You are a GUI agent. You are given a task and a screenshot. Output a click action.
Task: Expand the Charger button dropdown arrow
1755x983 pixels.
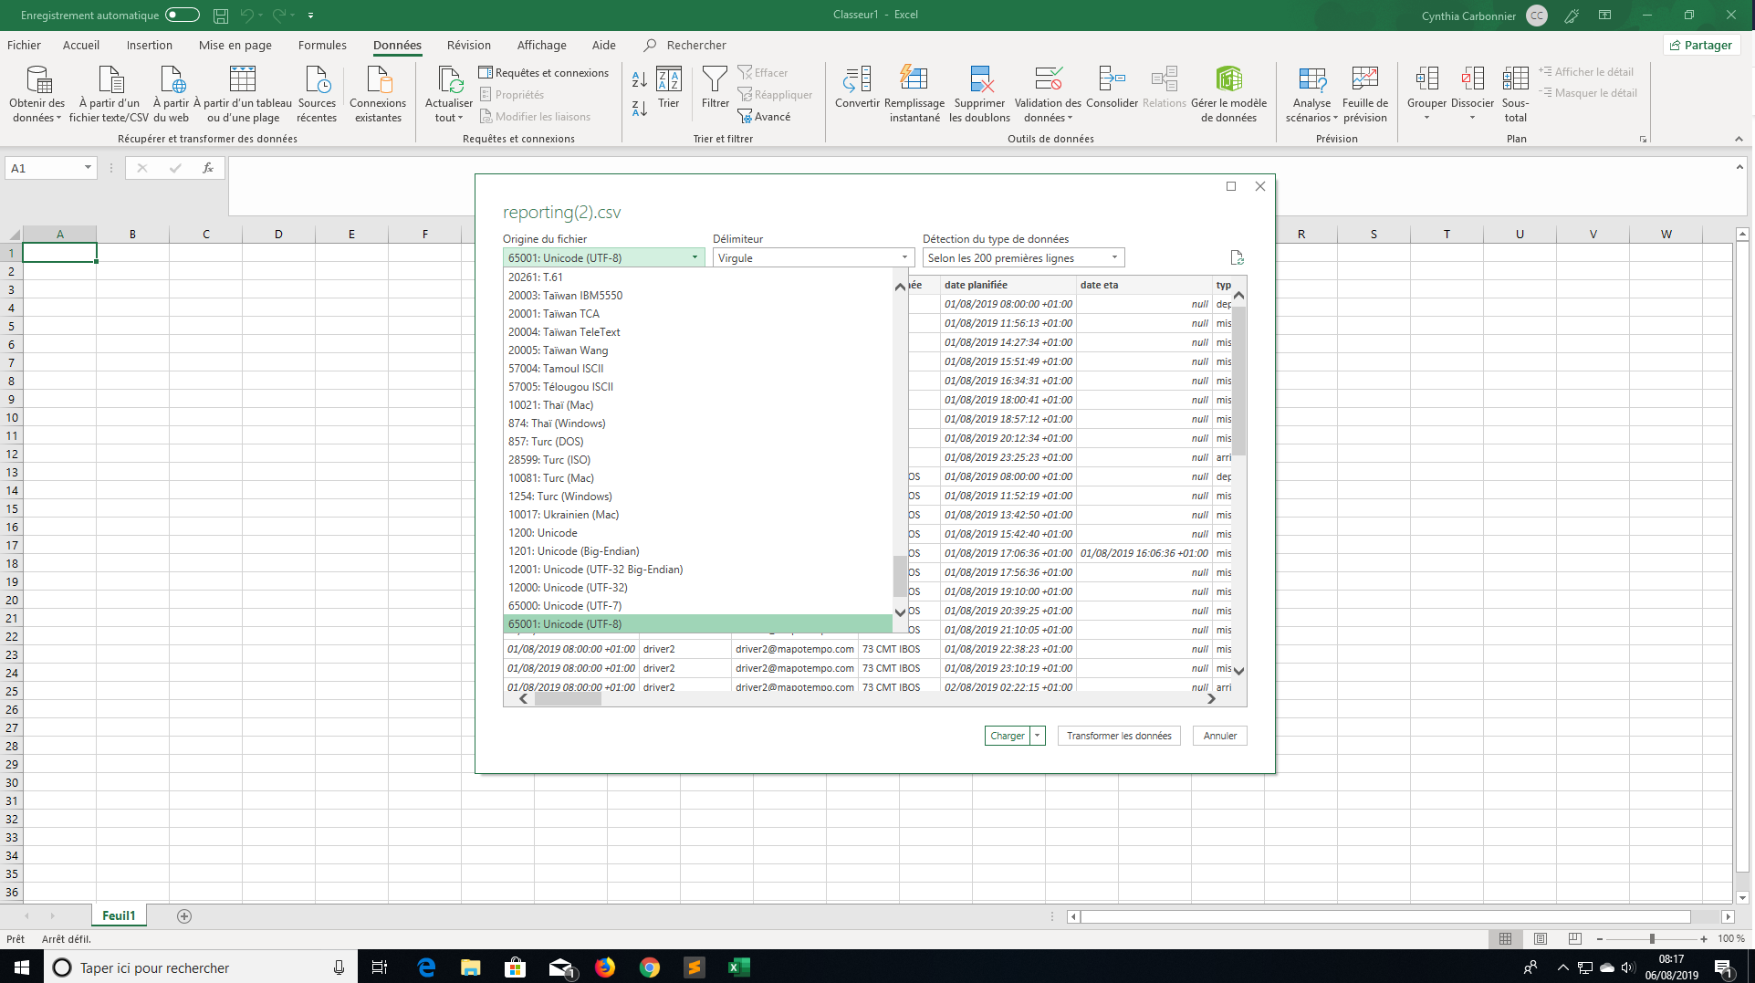point(1038,736)
